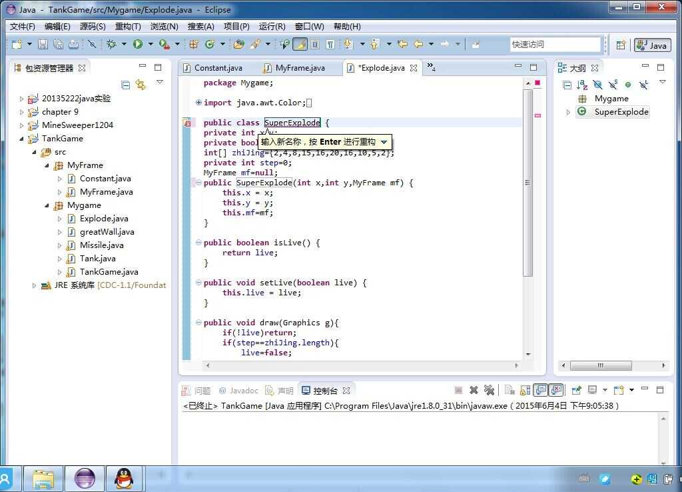Viewport: 682px width, 492px height.
Task: Click the New Java Package icon
Action: coord(194,44)
